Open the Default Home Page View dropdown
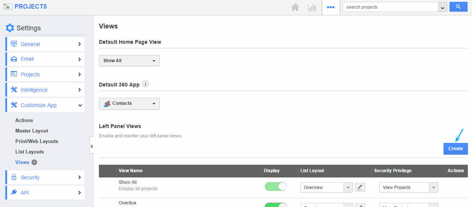This screenshot has width=472, height=207. pyautogui.click(x=129, y=61)
